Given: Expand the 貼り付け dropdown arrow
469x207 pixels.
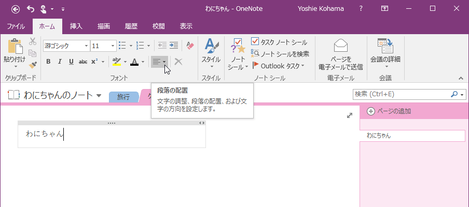Looking at the screenshot, I should (x=15, y=67).
